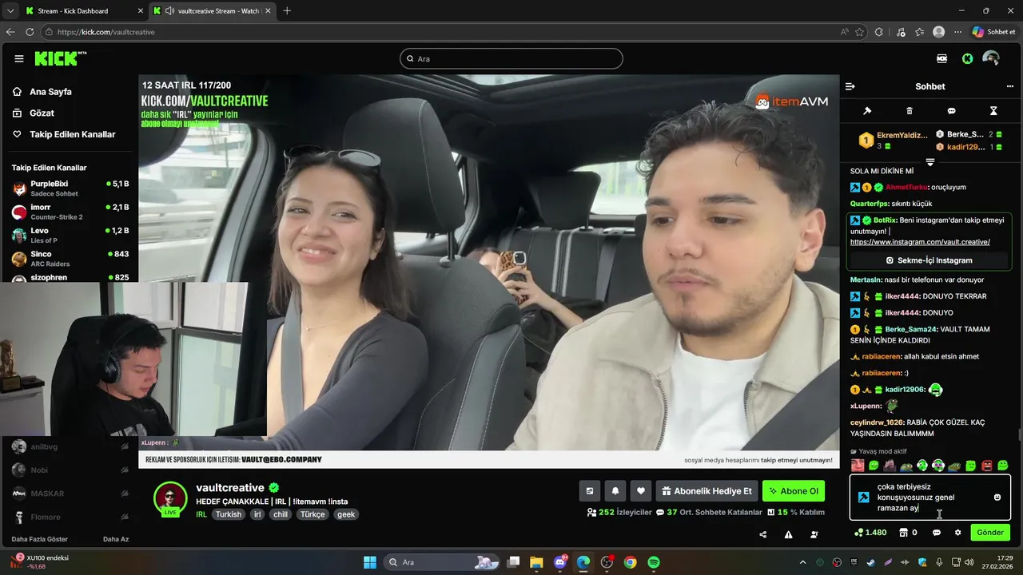Image resolution: width=1023 pixels, height=575 pixels.
Task: Open the Instagram vault.creative link in chat
Action: (x=920, y=242)
